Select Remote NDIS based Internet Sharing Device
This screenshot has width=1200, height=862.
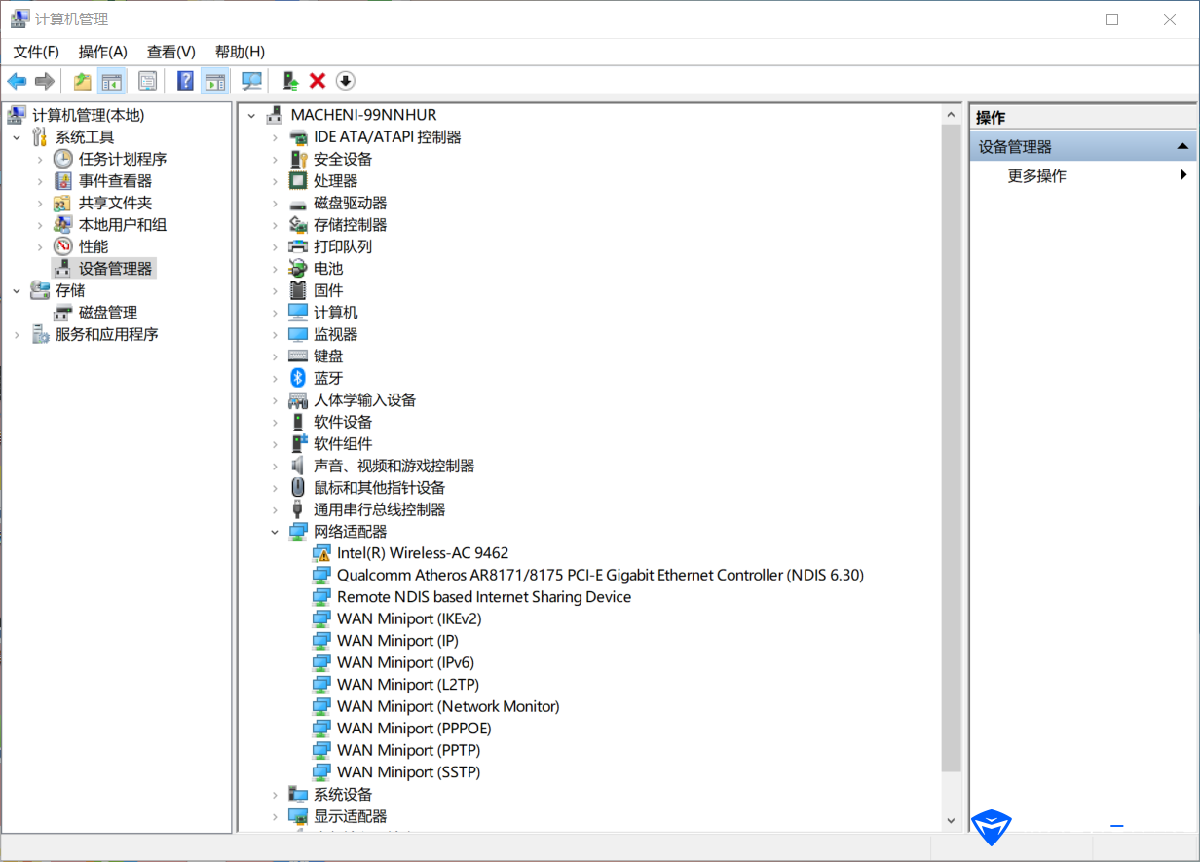[x=484, y=597]
